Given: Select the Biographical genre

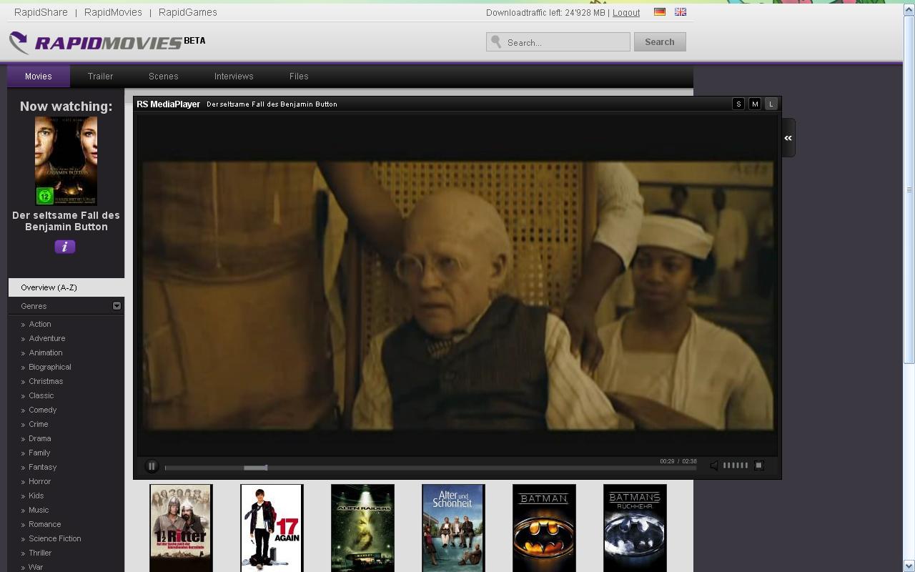Looking at the screenshot, I should tap(50, 367).
